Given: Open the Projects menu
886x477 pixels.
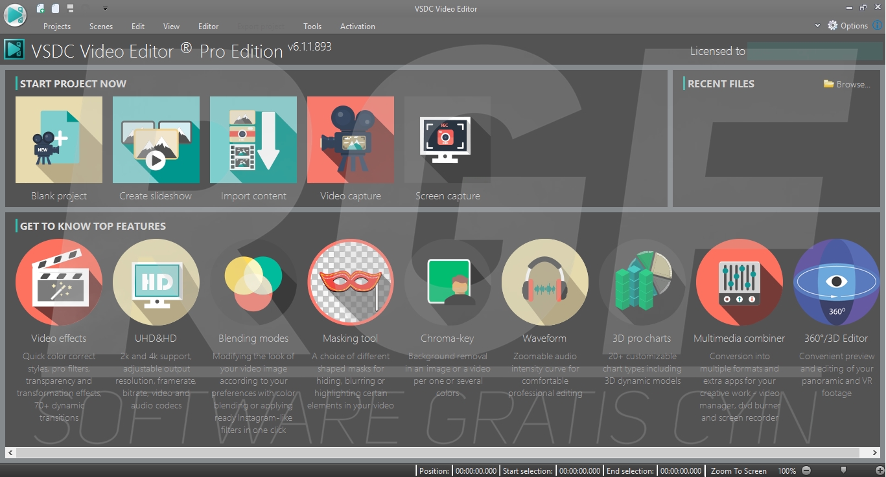Looking at the screenshot, I should pyautogui.click(x=57, y=27).
